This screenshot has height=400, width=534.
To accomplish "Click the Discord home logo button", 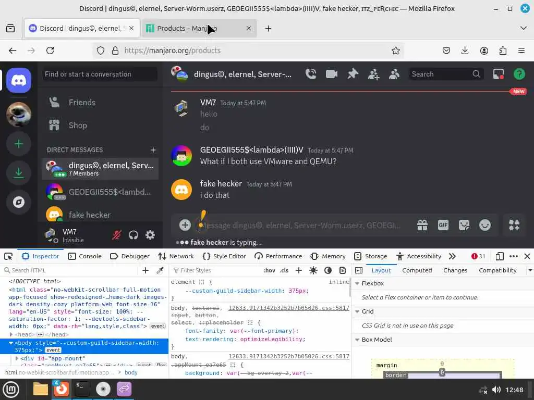I will (19, 80).
